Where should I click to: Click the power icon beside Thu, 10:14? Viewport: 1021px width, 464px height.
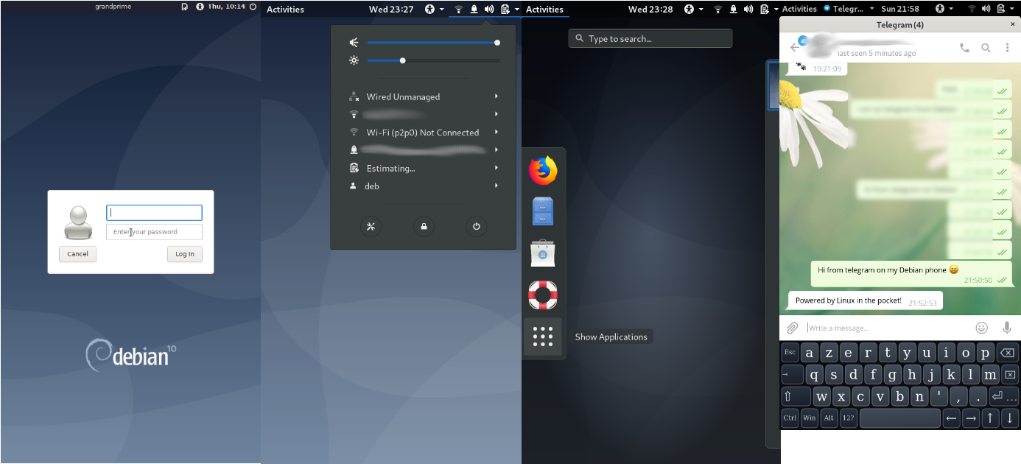click(x=253, y=7)
